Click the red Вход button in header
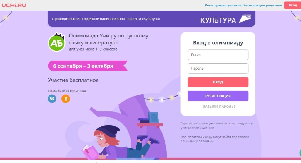Image resolution: width=301 pixels, height=163 pixels. 292,5
